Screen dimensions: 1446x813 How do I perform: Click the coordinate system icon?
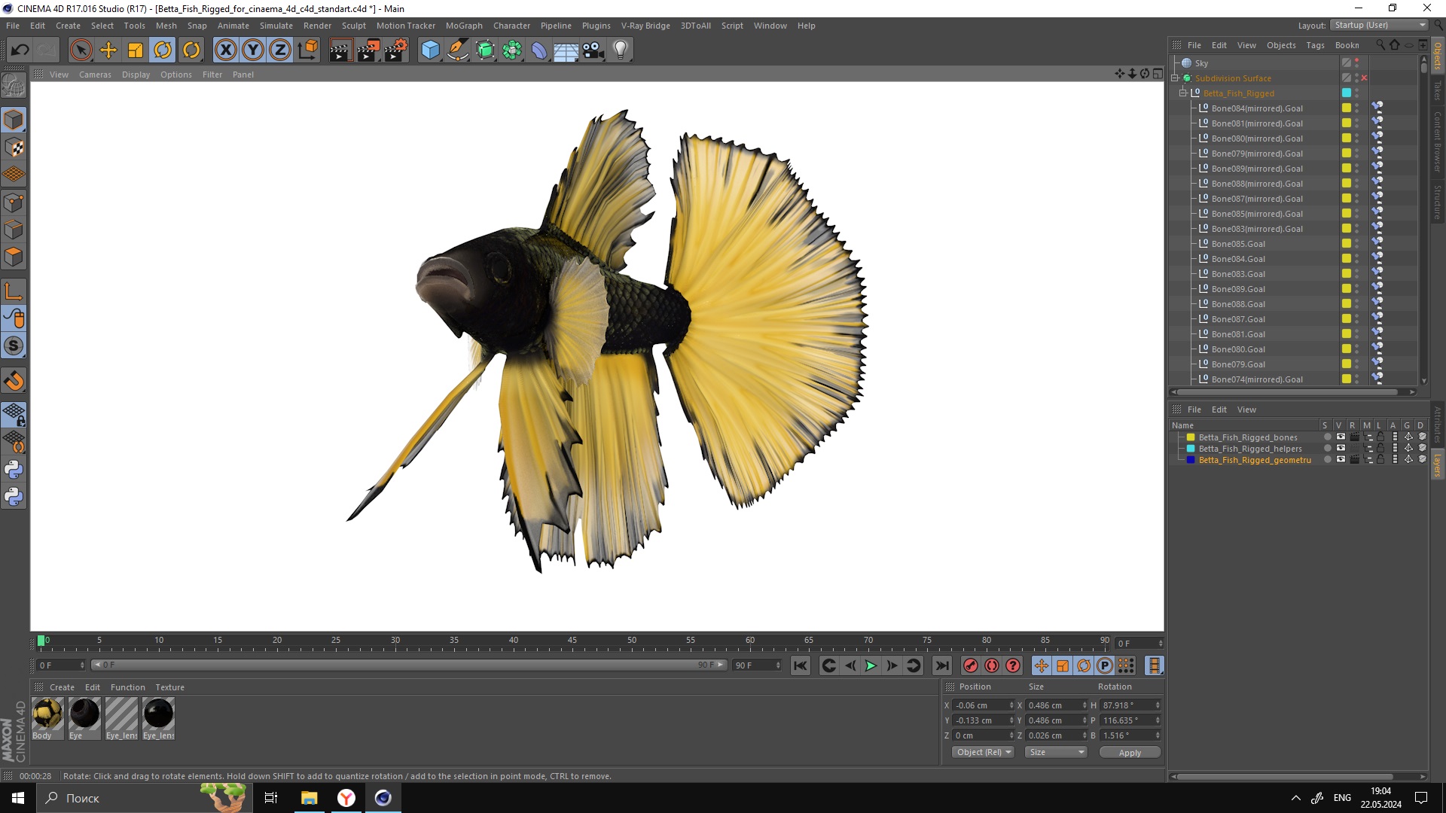(307, 50)
